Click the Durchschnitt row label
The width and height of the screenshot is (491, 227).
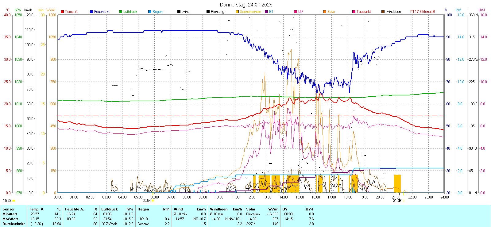pyautogui.click(x=14, y=224)
